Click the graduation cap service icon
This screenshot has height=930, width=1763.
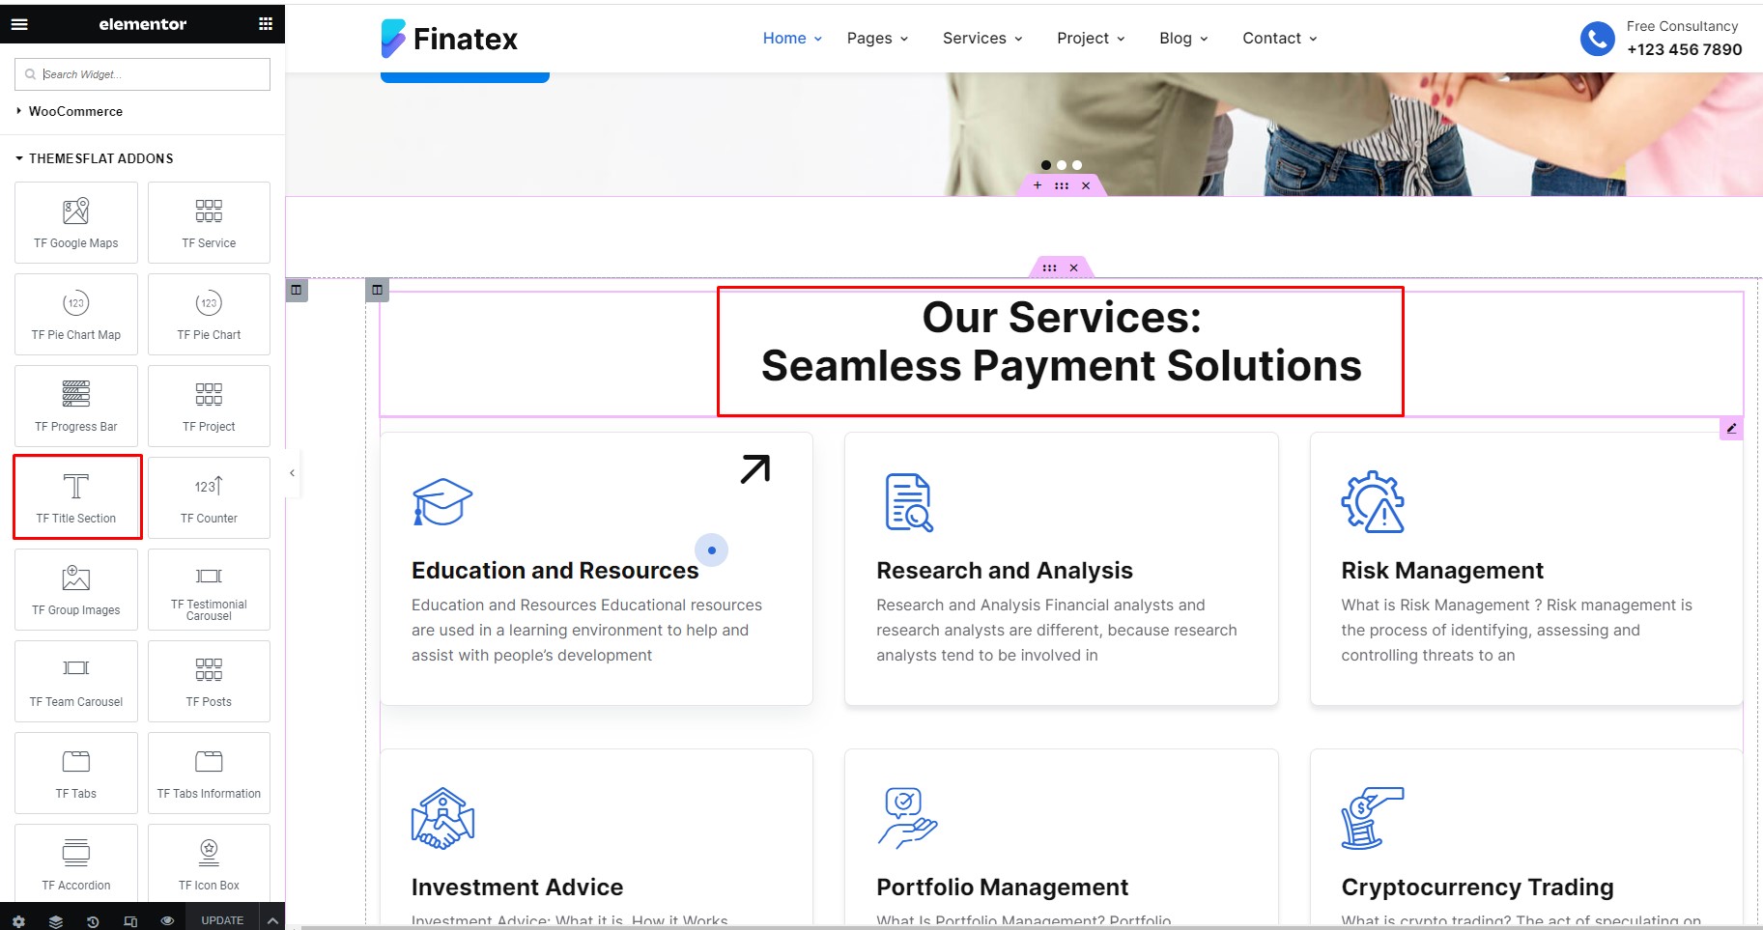coord(442,502)
